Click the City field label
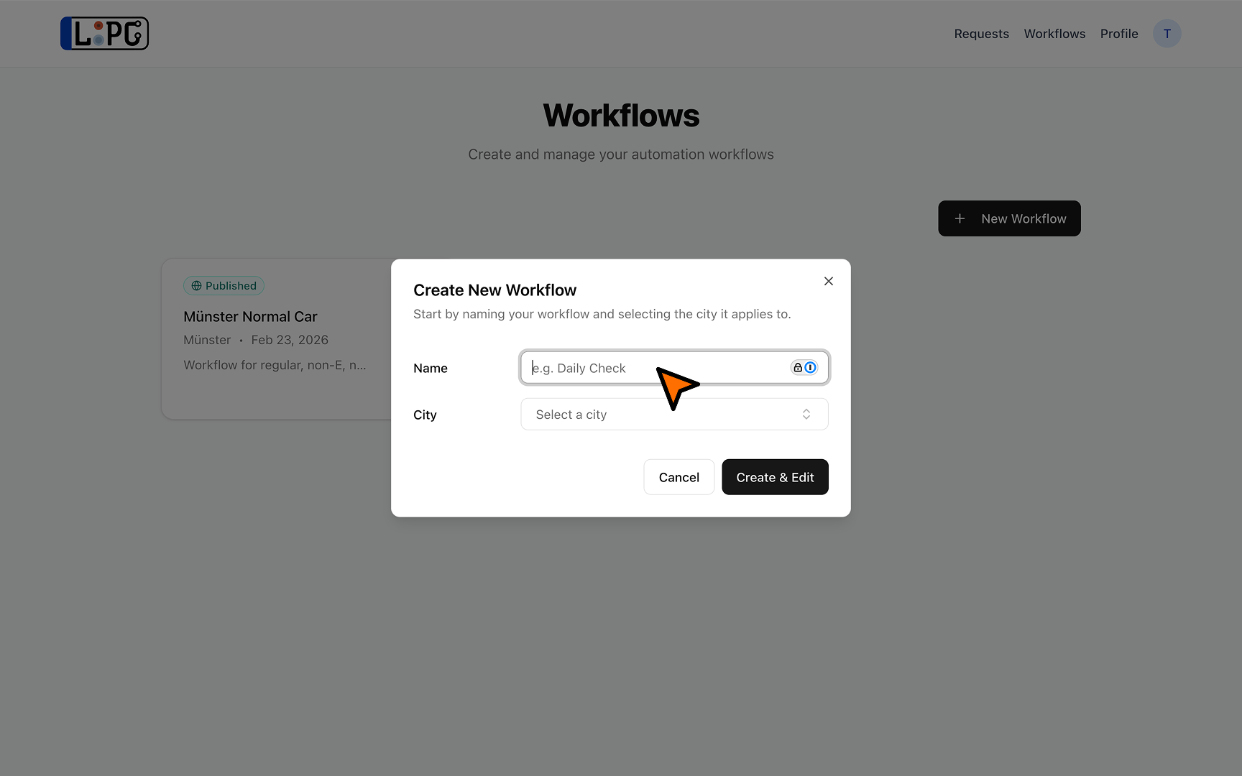Image resolution: width=1242 pixels, height=776 pixels. pyautogui.click(x=425, y=415)
